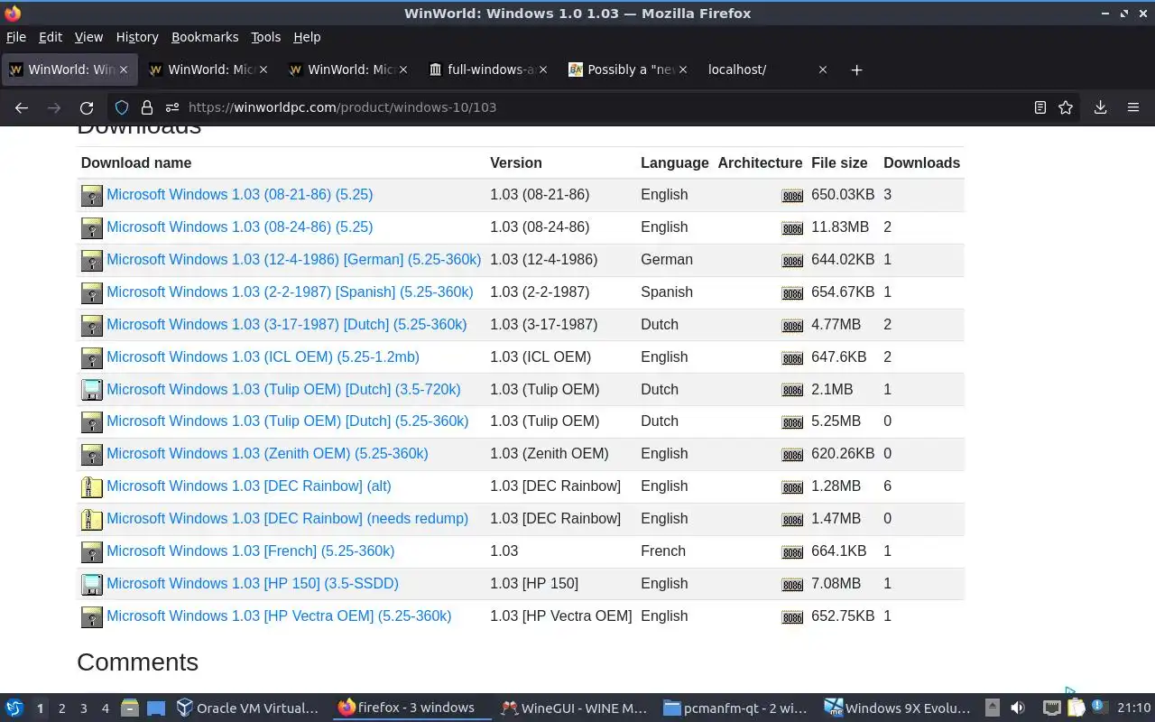Open the 1.03 ICL OEM 5.25-1.2mb link
Viewport: 1155px width, 722px height.
263,357
